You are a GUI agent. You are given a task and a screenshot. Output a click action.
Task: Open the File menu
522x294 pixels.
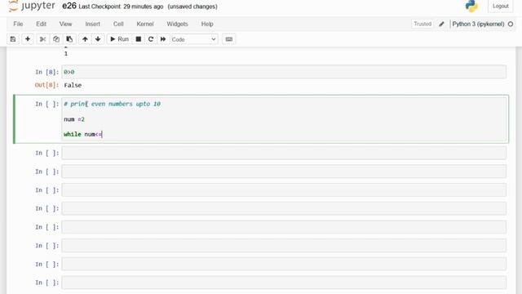point(18,24)
